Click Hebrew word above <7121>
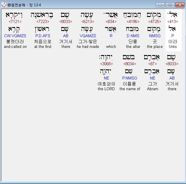 click(x=14, y=15)
